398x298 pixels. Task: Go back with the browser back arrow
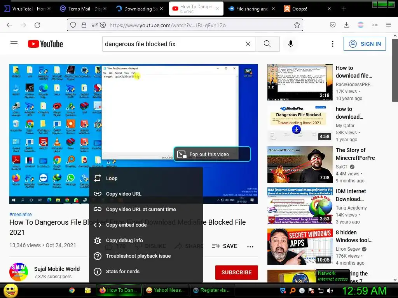point(9,25)
